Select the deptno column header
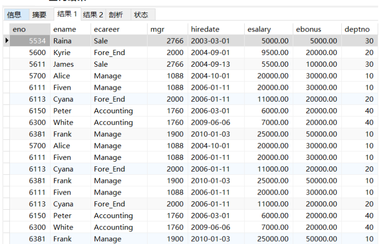 point(360,29)
